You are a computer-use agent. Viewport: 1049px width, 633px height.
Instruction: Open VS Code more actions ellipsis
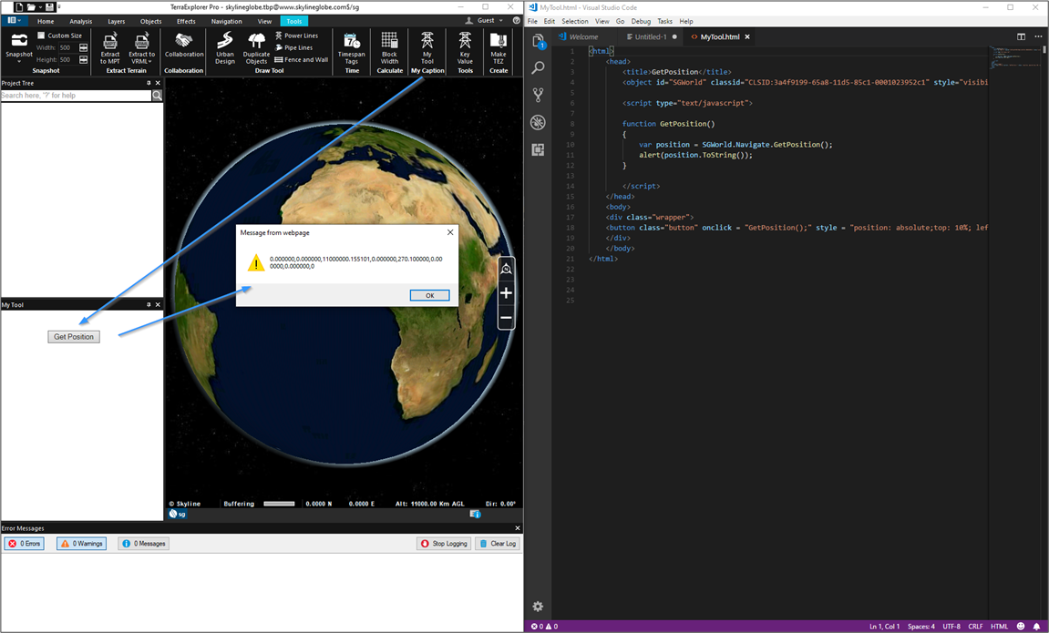tap(1038, 36)
